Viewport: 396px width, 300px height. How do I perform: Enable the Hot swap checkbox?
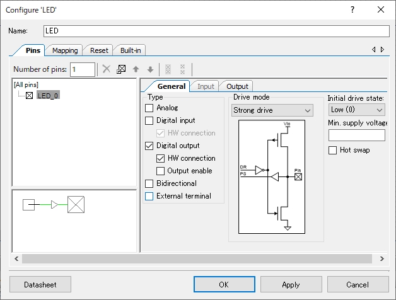(x=332, y=150)
